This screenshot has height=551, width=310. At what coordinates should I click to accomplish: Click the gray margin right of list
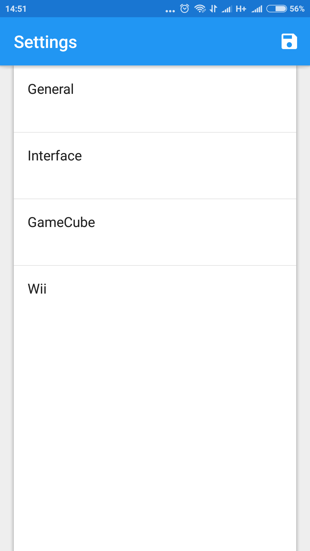(x=303, y=309)
